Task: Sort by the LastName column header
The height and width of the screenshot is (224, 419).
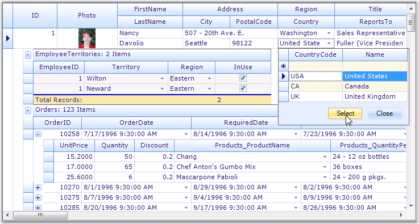Action: click(150, 22)
